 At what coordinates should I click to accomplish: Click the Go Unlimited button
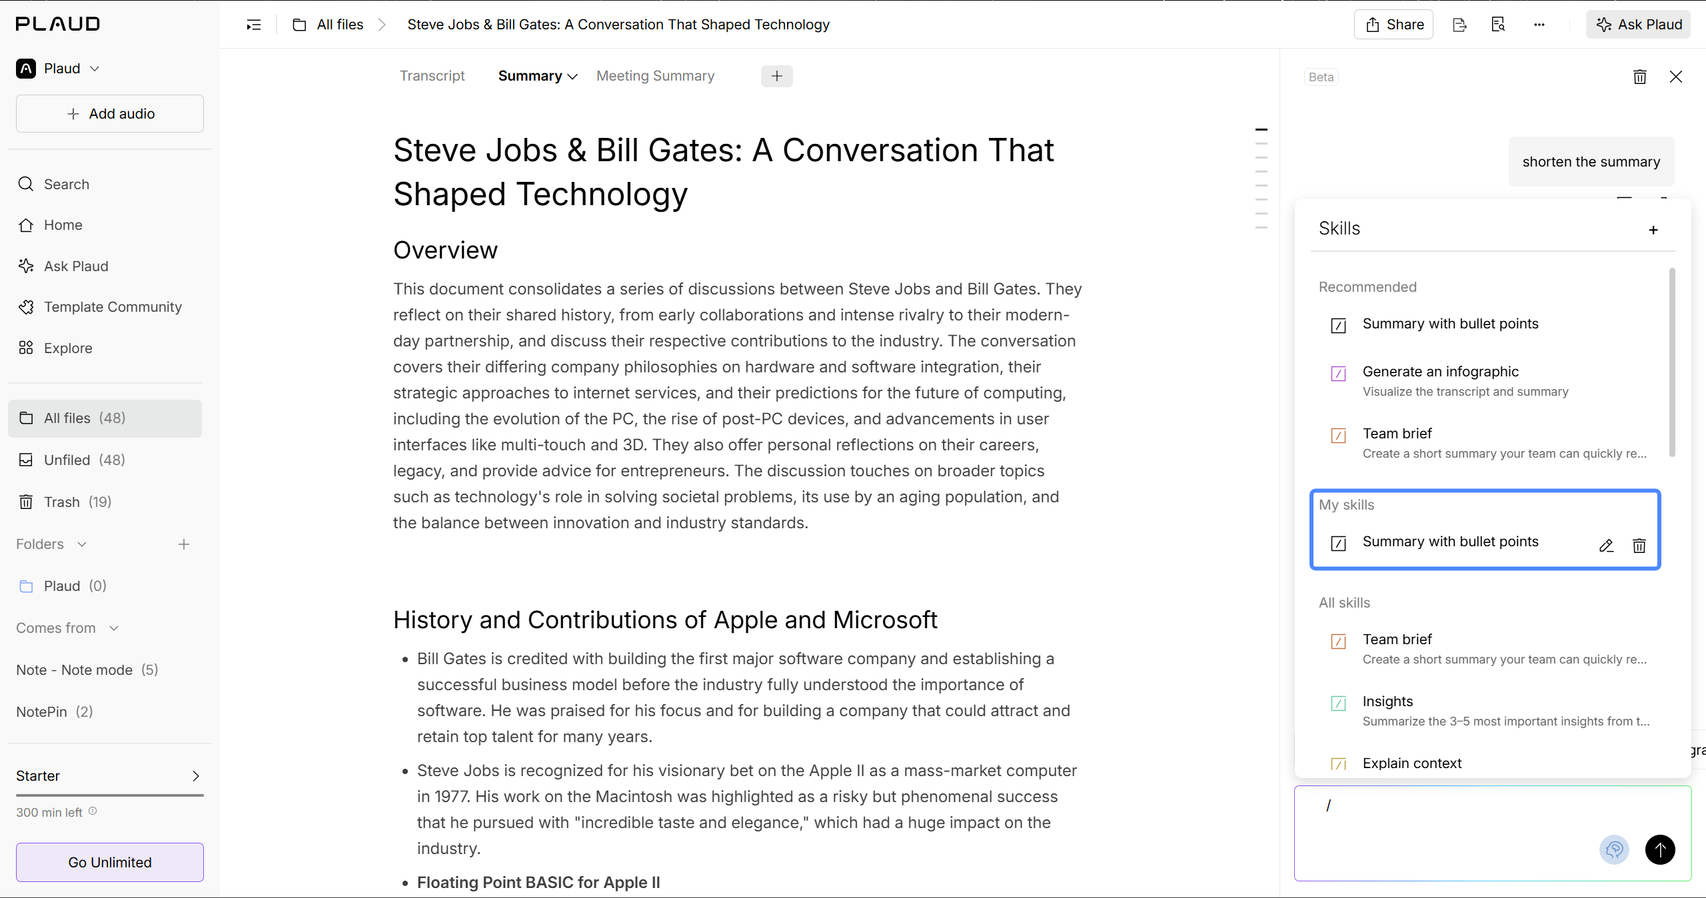pyautogui.click(x=110, y=862)
